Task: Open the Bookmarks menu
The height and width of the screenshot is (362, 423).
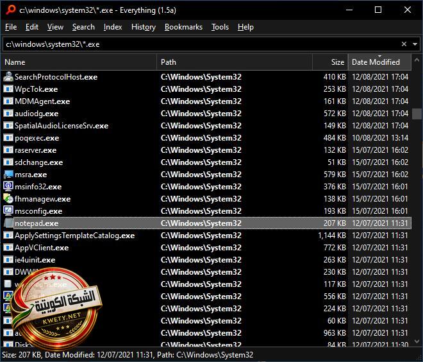Action: click(183, 27)
